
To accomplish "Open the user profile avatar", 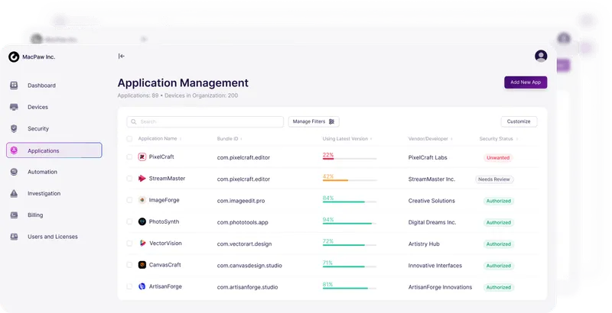I will pos(541,56).
